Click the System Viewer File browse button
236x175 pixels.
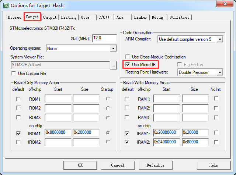(x=114, y=65)
